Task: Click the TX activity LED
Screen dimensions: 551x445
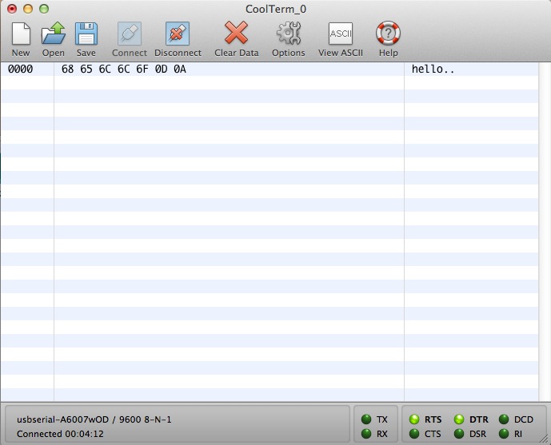Action: click(366, 419)
